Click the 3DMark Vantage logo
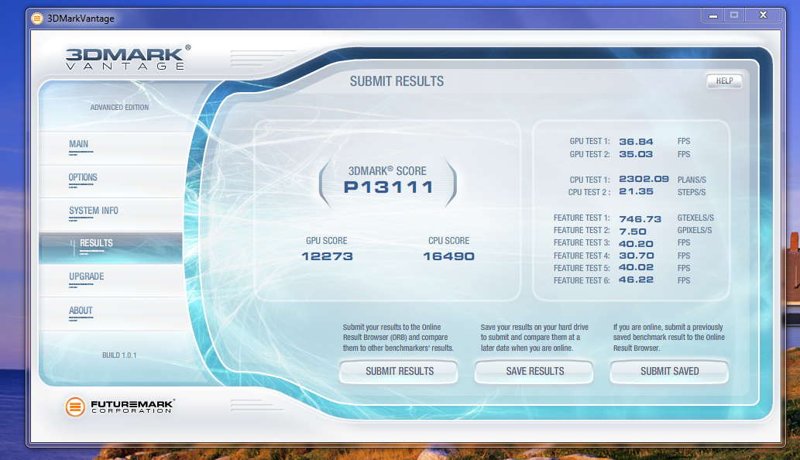The width and height of the screenshot is (800, 460). point(128,57)
